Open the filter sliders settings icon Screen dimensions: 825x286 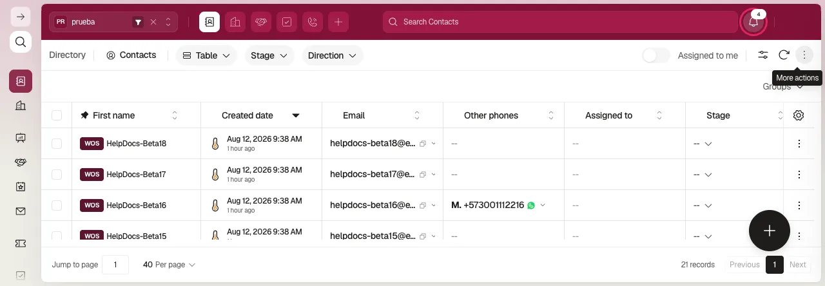point(763,55)
